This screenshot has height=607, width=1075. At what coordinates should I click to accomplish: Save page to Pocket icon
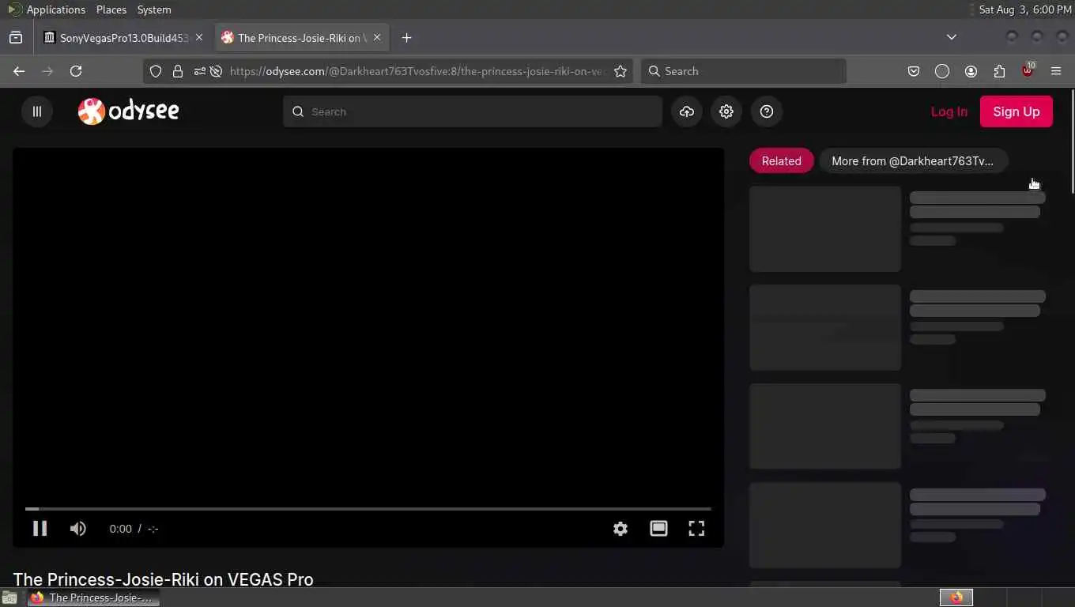tap(914, 71)
